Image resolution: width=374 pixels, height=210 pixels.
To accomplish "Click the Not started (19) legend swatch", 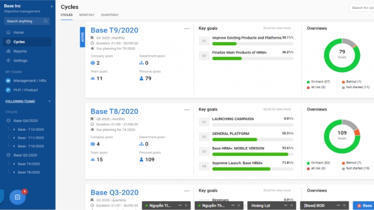I will pos(344,168).
